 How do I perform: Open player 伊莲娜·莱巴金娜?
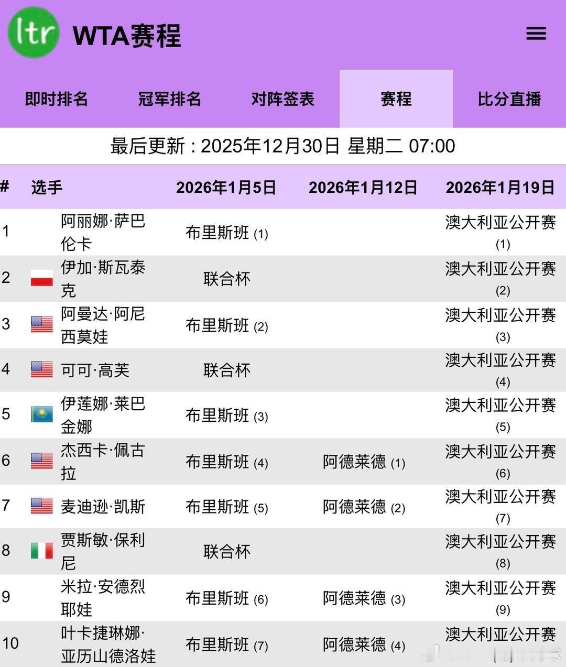click(103, 415)
